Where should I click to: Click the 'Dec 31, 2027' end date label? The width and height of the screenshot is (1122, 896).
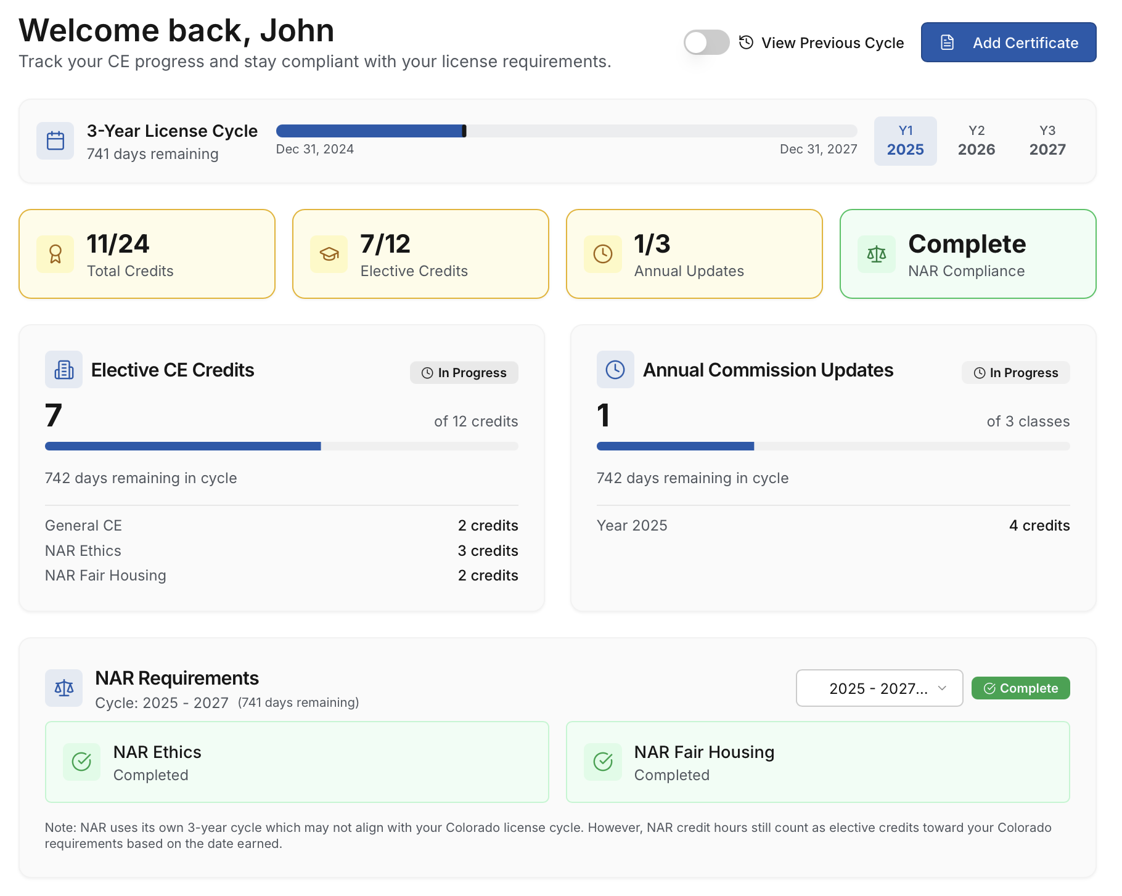tap(819, 149)
